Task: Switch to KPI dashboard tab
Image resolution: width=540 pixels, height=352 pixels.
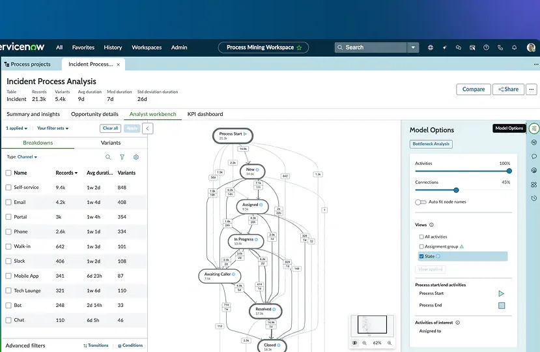Action: (205, 114)
